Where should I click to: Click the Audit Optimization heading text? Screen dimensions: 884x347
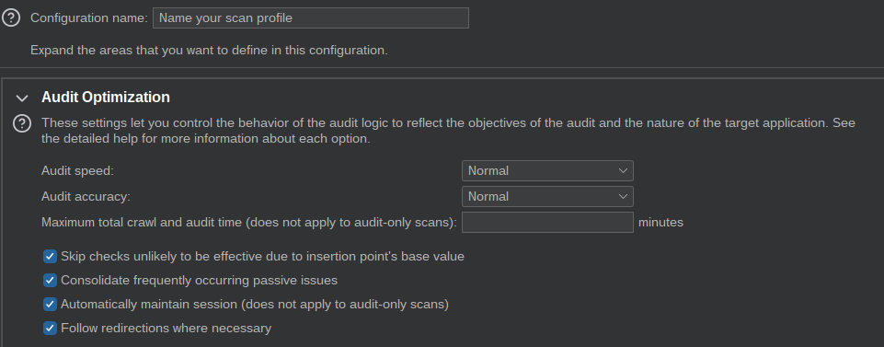(x=106, y=97)
